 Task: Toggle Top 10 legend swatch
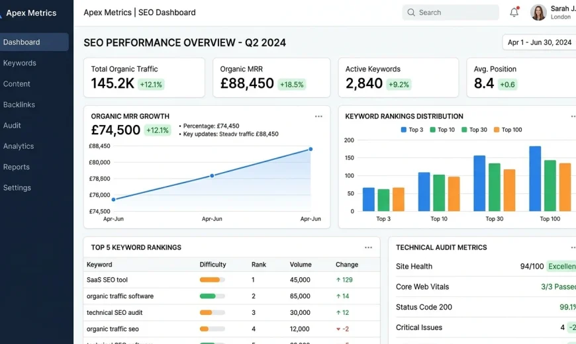click(432, 130)
